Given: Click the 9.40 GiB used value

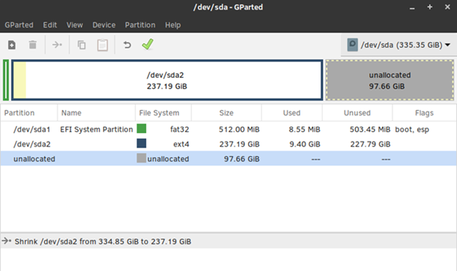Looking at the screenshot, I should click(305, 144).
